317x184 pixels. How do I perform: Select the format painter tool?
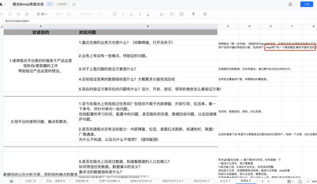[x=18, y=14]
